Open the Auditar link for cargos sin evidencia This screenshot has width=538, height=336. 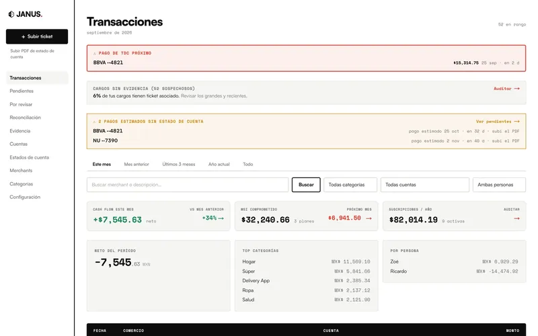point(506,89)
